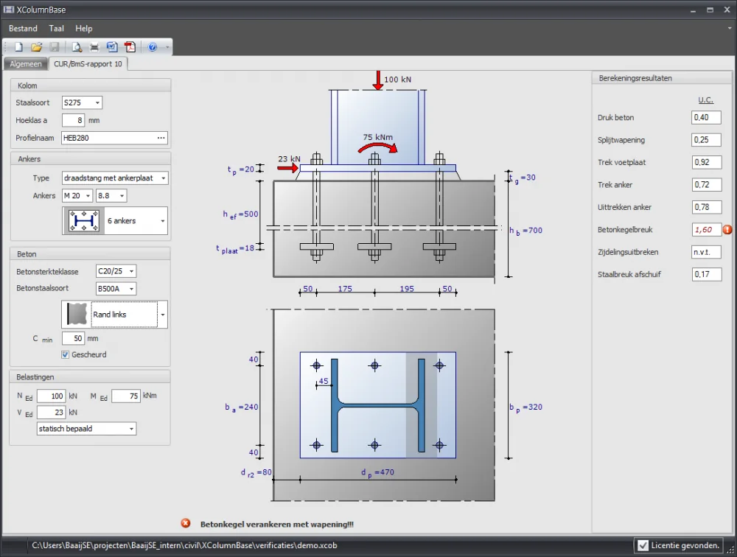Click the 100 kN load label in drawing

tap(398, 80)
